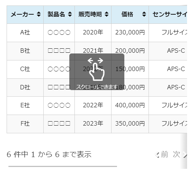Image resolution: width=190 pixels, height=171 pixels.
Task: Click the 2023年 release date cell
Action: pyautogui.click(x=93, y=124)
